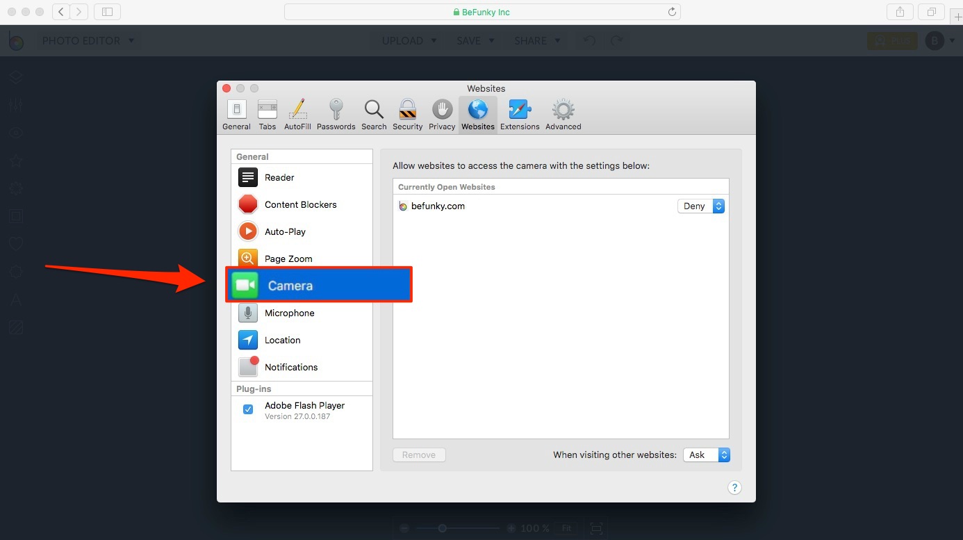Open the layers icon in BeFunky sidebar
The width and height of the screenshot is (963, 540).
click(x=16, y=77)
